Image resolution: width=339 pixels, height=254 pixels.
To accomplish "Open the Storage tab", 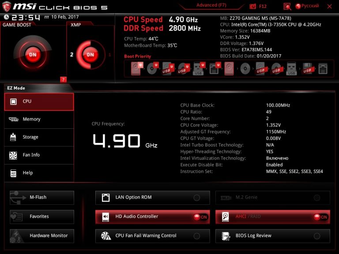I will [x=39, y=137].
